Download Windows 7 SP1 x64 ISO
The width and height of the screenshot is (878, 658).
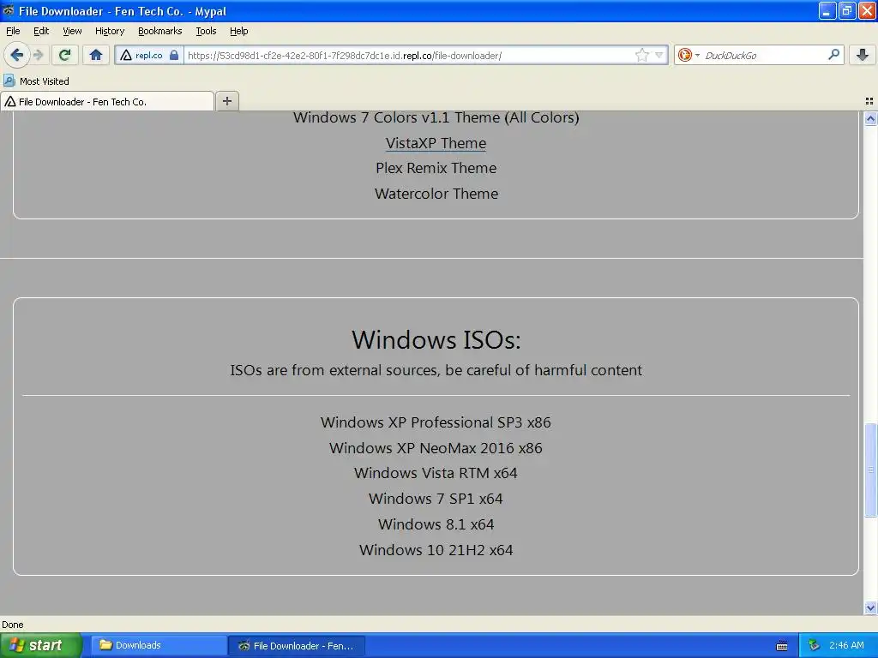coord(436,499)
